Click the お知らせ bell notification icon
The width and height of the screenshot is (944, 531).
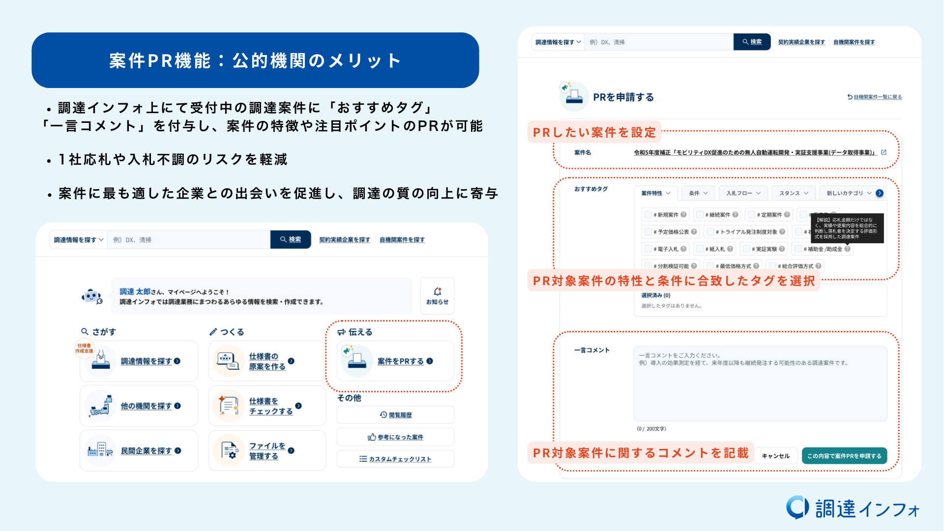(437, 292)
